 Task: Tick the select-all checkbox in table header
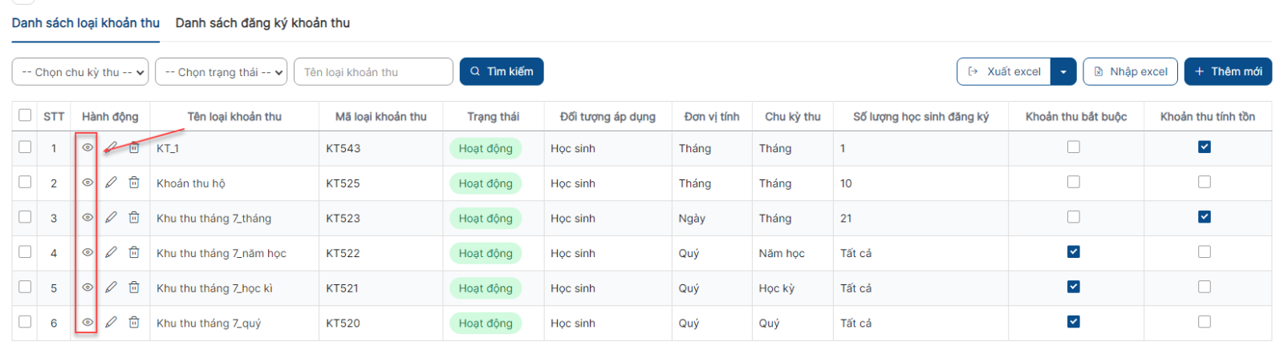tap(25, 115)
